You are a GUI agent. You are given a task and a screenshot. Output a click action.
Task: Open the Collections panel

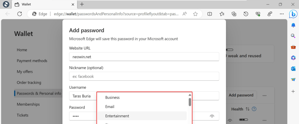pos(234,14)
